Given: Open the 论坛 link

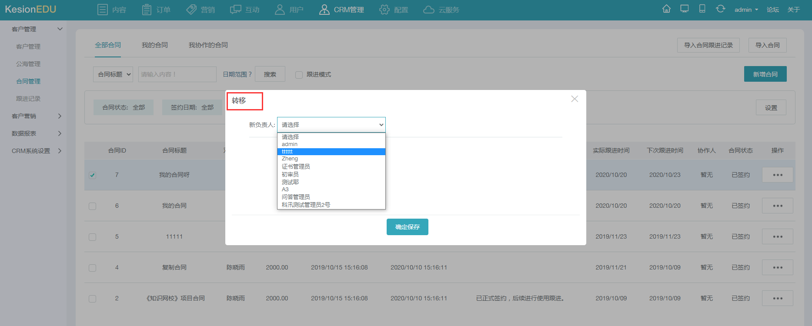Looking at the screenshot, I should (x=773, y=10).
